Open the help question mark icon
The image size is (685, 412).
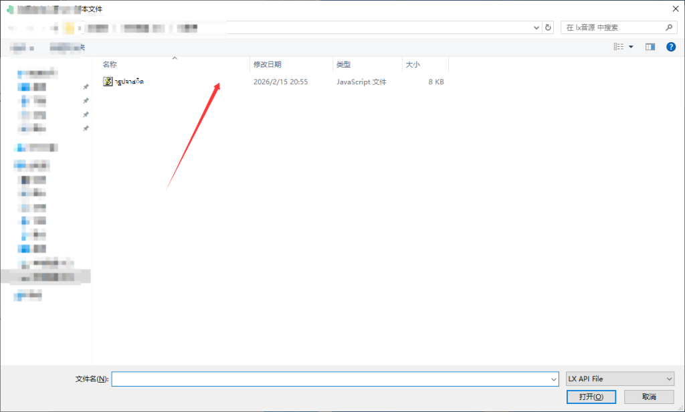671,47
